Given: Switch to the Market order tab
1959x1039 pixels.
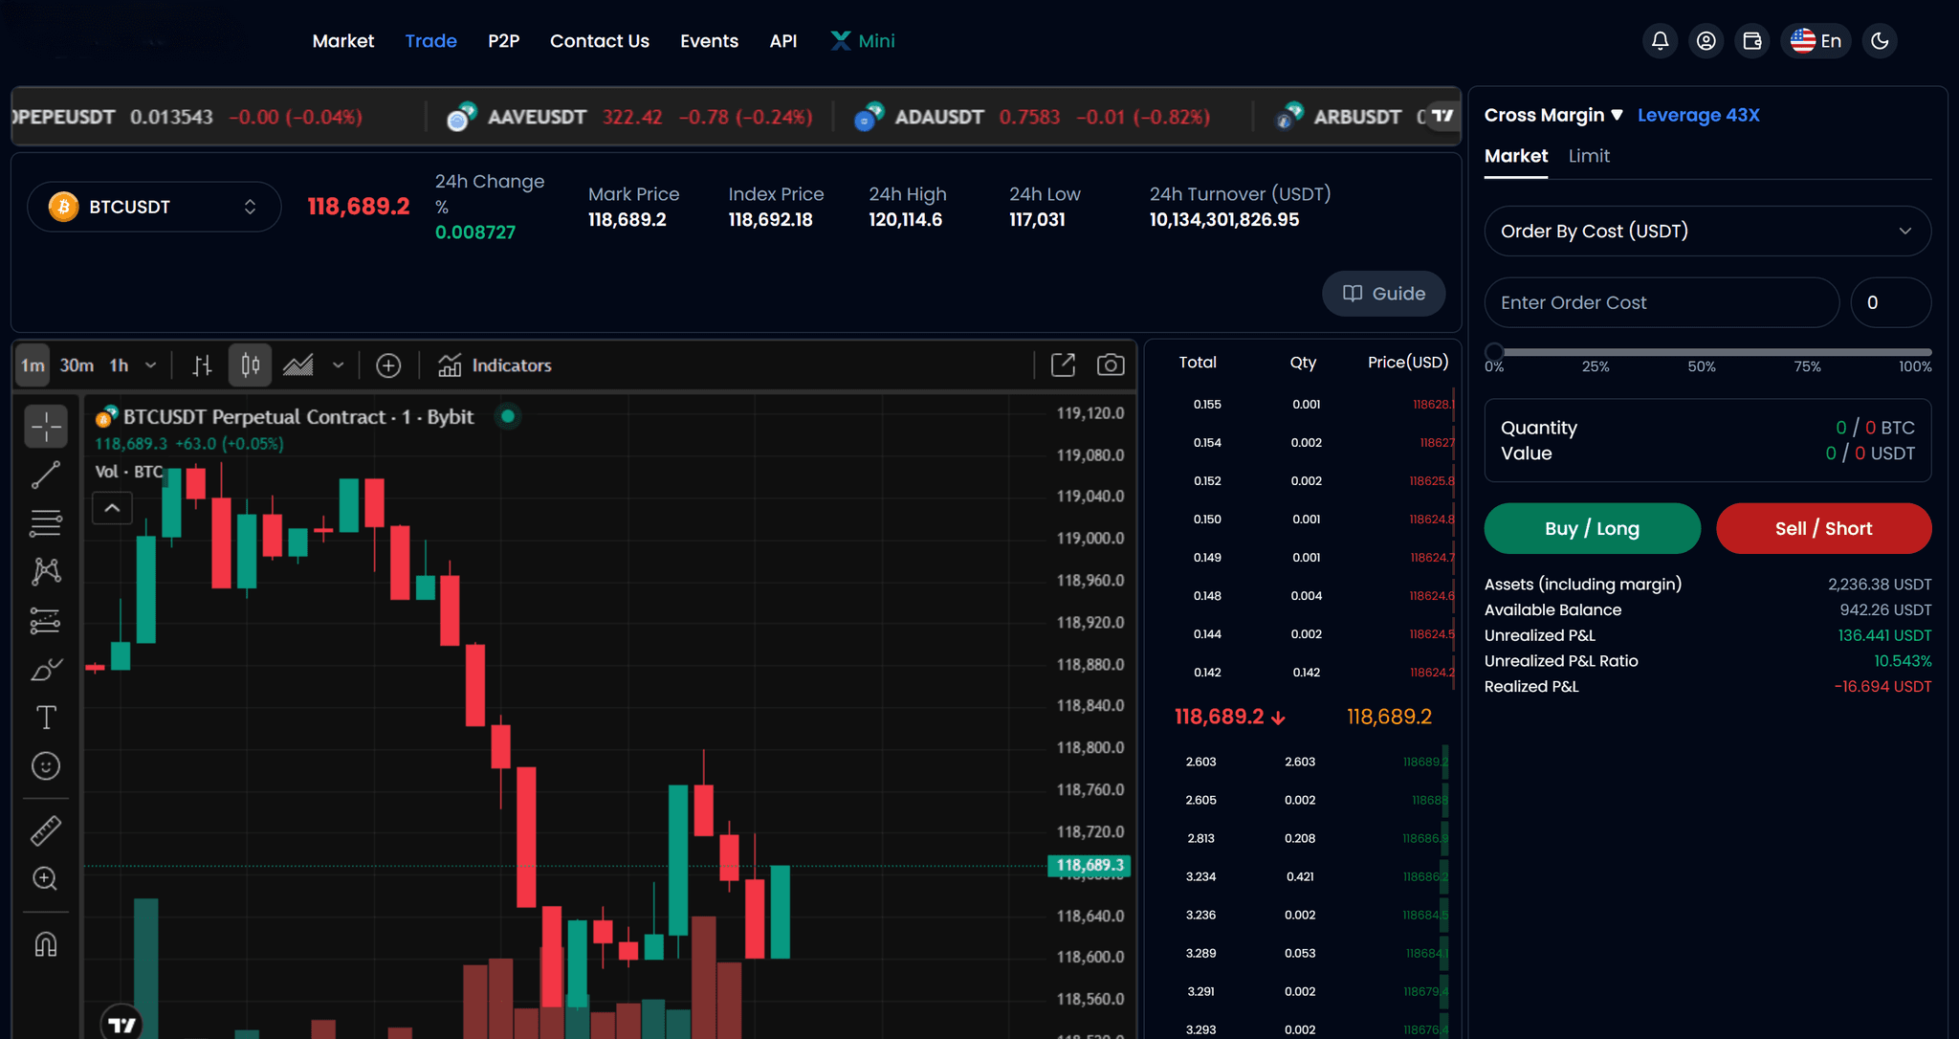Looking at the screenshot, I should click(1515, 156).
